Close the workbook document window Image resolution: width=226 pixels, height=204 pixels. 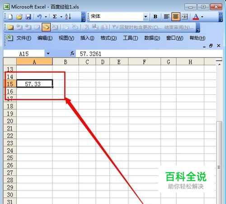[x=219, y=46]
